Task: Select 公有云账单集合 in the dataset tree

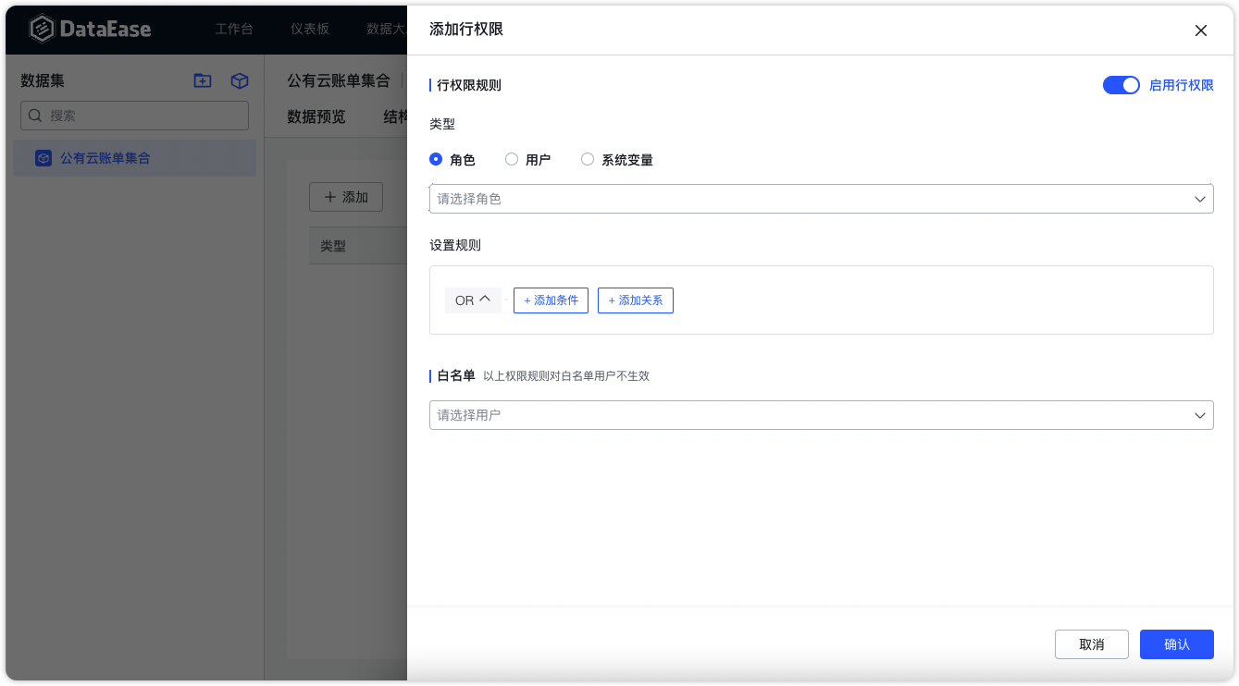Action: [x=135, y=158]
